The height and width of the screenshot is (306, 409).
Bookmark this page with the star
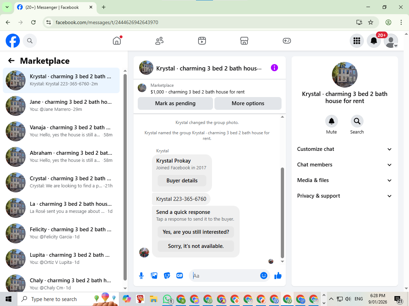(x=371, y=22)
